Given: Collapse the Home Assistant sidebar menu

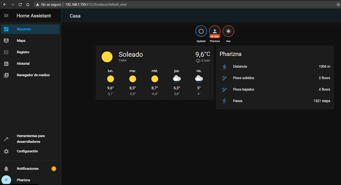Looking at the screenshot, I should click(6, 16).
